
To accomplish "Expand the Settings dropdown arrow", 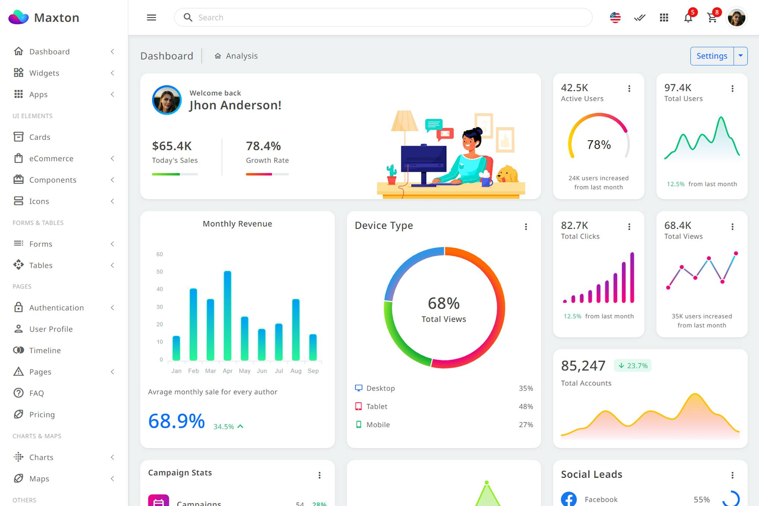I will [740, 56].
